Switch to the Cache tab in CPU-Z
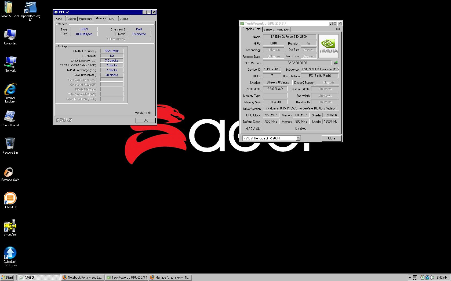 tap(71, 19)
